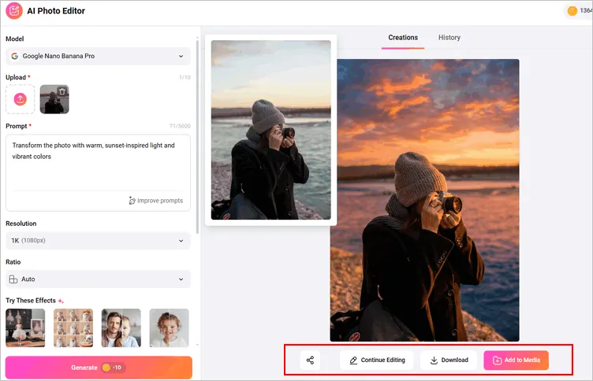
Task: Choose the smiling child effect thumbnail
Action: coord(169,327)
